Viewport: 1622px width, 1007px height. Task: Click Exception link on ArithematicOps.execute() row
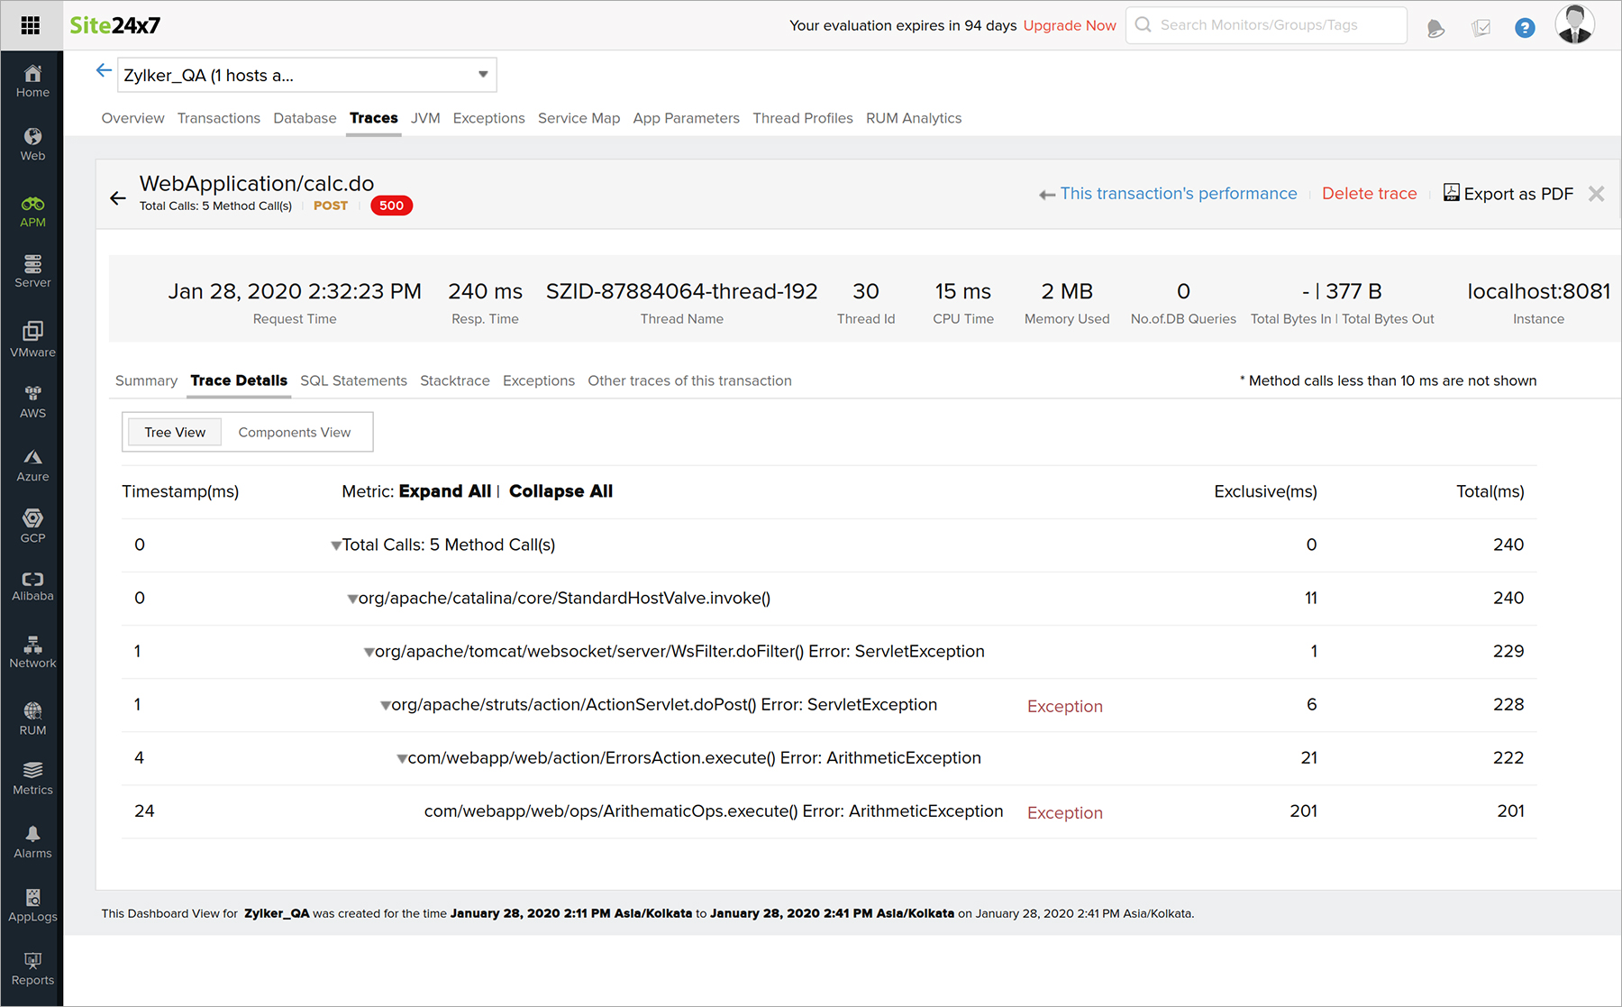[1065, 813]
